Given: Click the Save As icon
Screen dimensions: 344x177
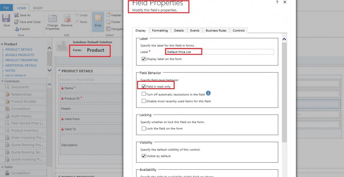Looking at the screenshot, I should click(17, 15).
